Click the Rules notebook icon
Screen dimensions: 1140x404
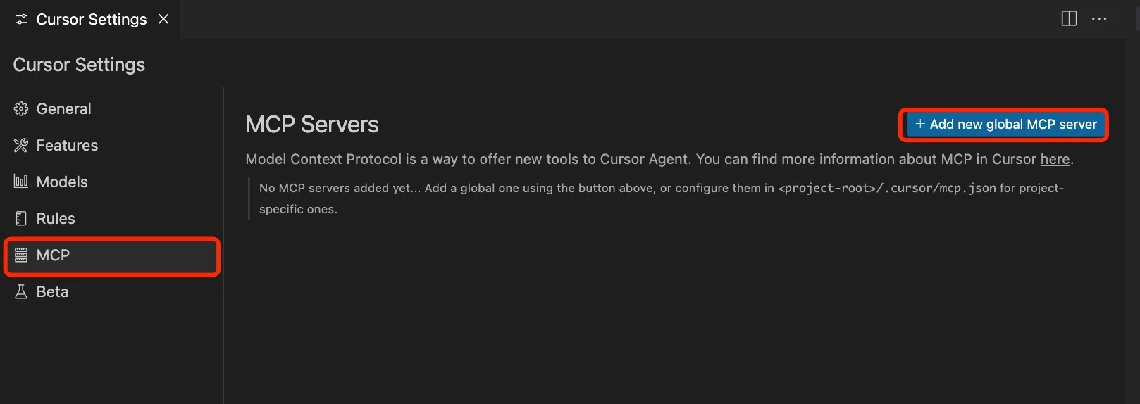pos(21,219)
